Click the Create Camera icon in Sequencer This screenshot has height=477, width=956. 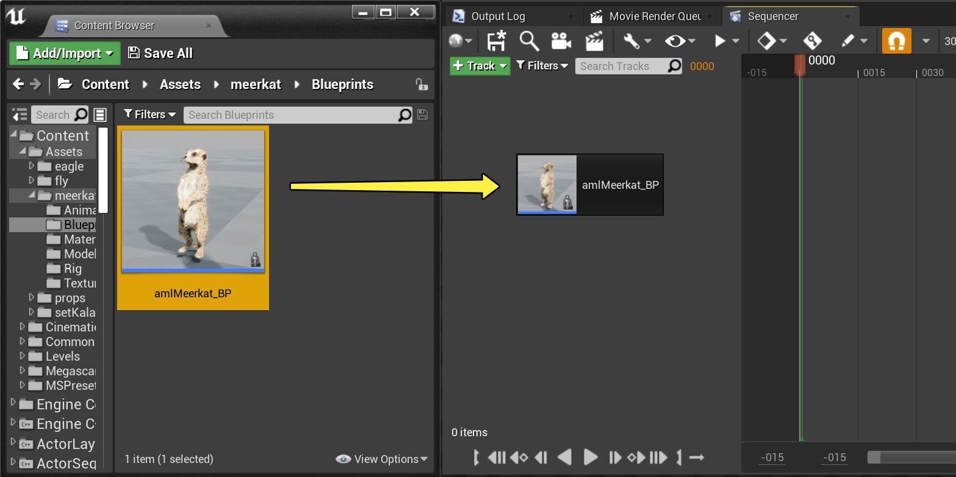[x=560, y=41]
